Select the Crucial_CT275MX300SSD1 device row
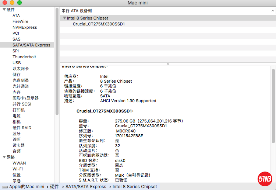 point(99,24)
